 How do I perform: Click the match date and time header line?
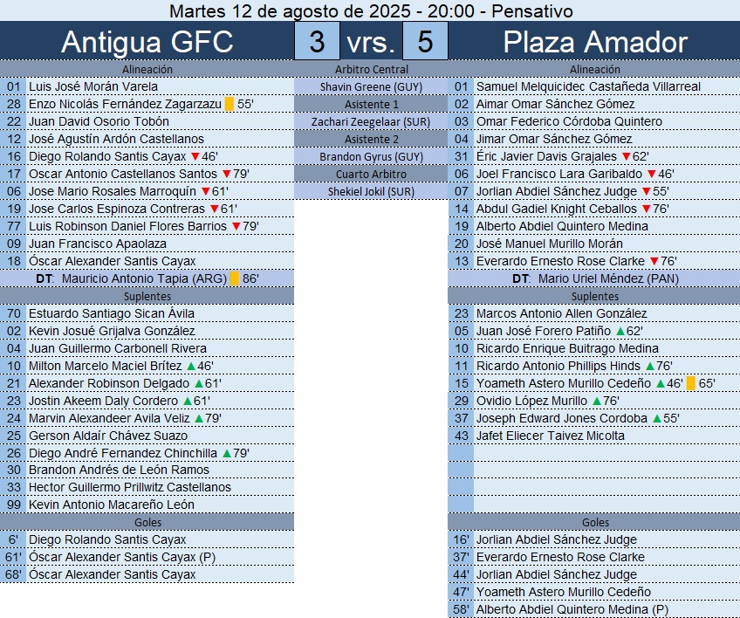tap(370, 10)
